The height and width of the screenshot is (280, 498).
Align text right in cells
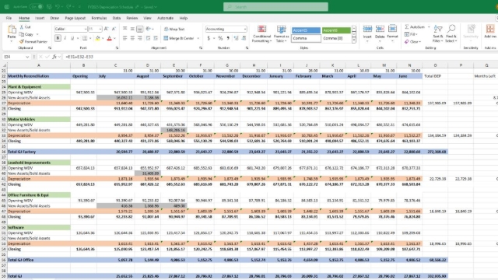[x=140, y=38]
